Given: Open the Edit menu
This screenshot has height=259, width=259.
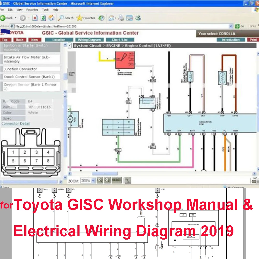Looking at the screenshot, I should coord(10,10).
